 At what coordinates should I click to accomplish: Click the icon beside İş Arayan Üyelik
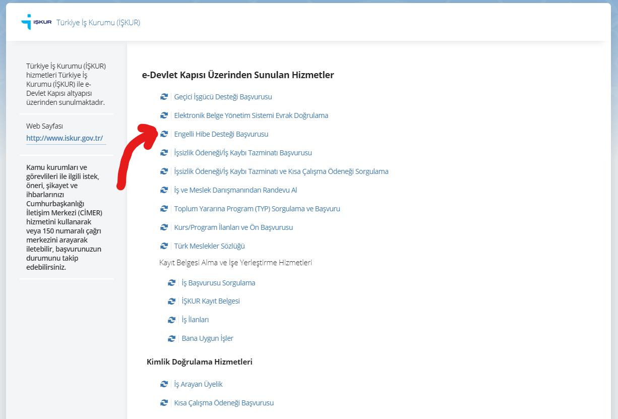pyautogui.click(x=164, y=384)
